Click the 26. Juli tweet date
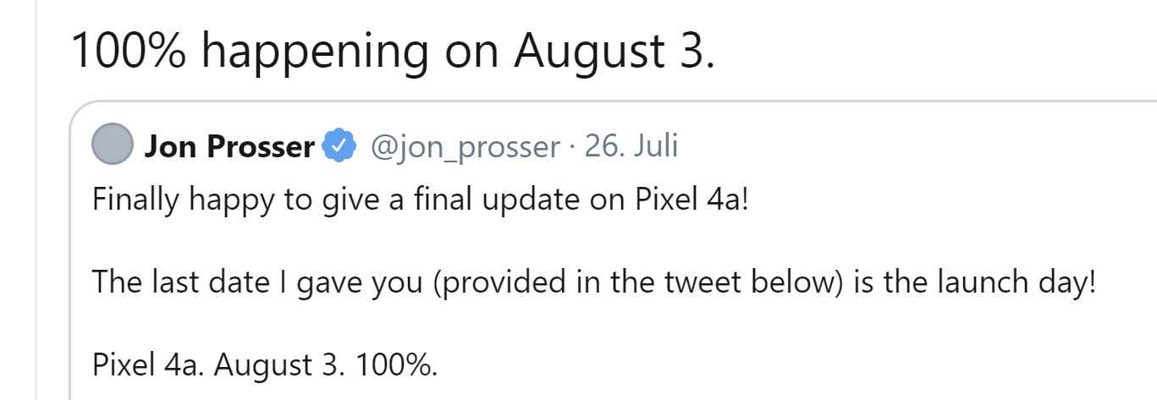Viewport: 1157px width, 400px height. click(631, 147)
